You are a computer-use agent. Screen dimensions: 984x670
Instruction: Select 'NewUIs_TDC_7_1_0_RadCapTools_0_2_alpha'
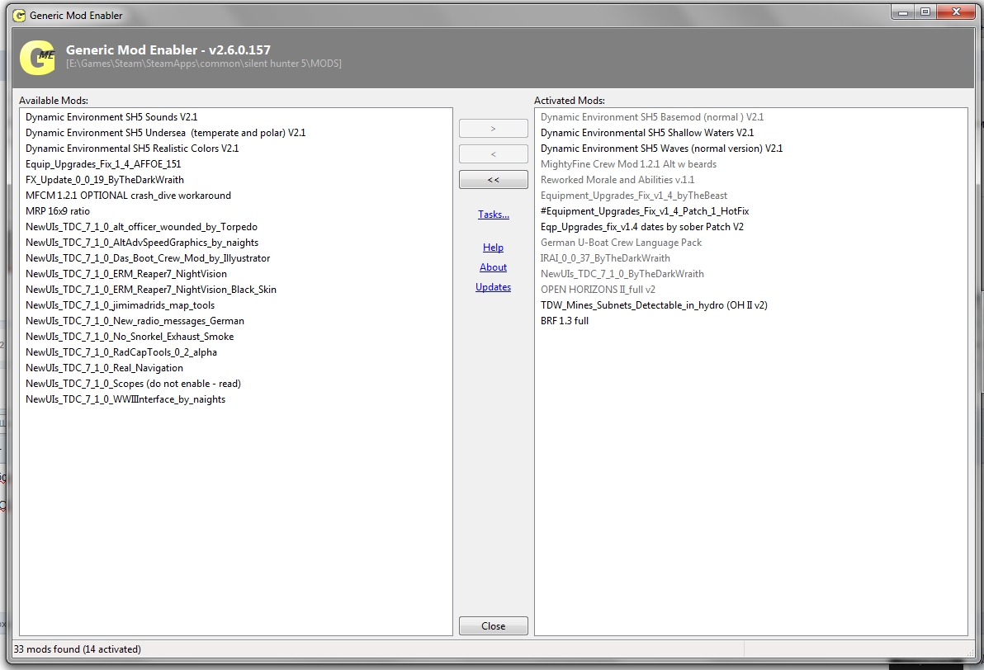pos(121,352)
